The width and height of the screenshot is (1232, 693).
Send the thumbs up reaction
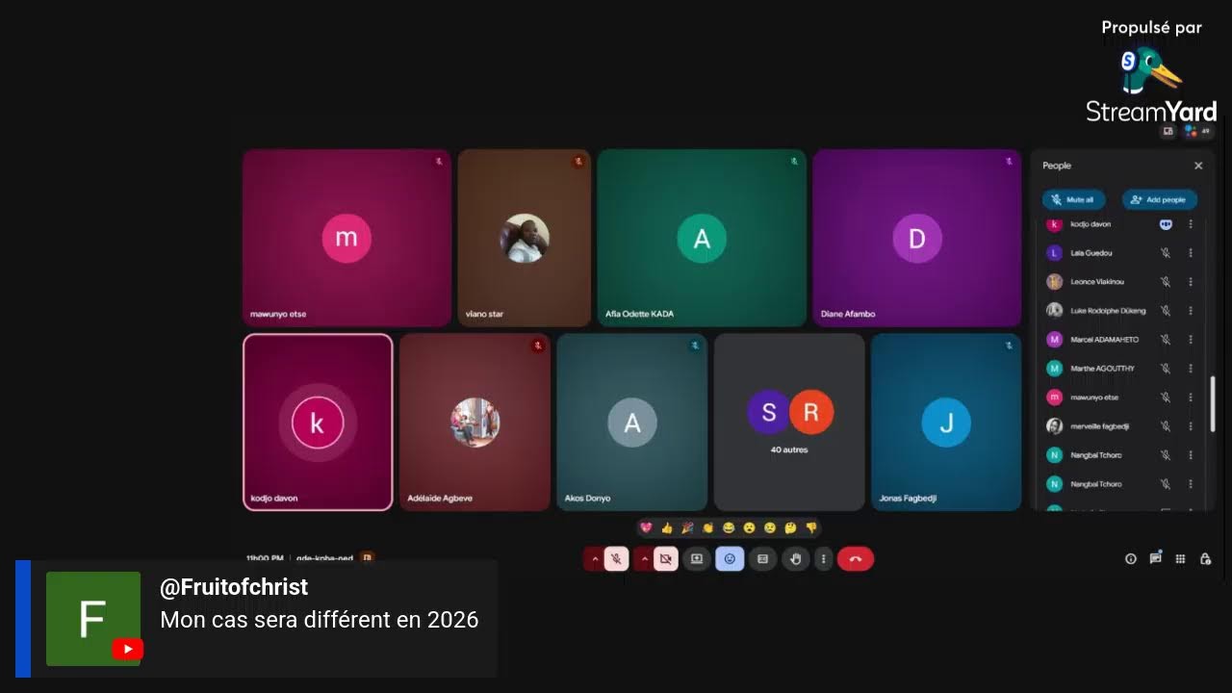[667, 527]
